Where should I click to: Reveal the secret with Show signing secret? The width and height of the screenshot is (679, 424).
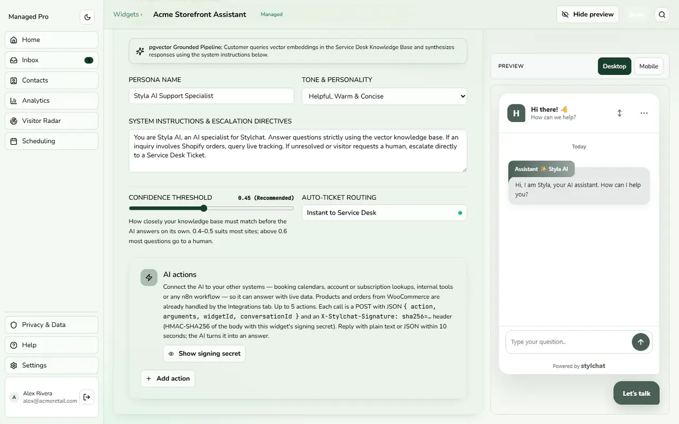pos(204,354)
